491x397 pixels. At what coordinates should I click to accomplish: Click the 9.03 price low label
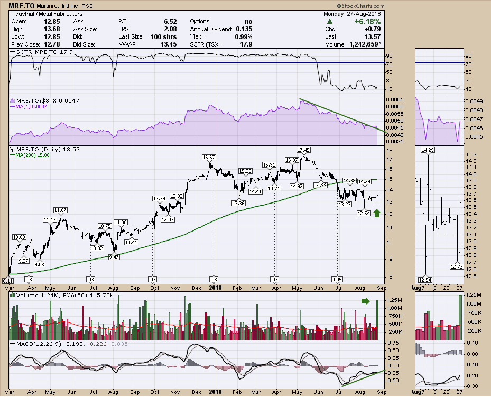[x=40, y=264]
